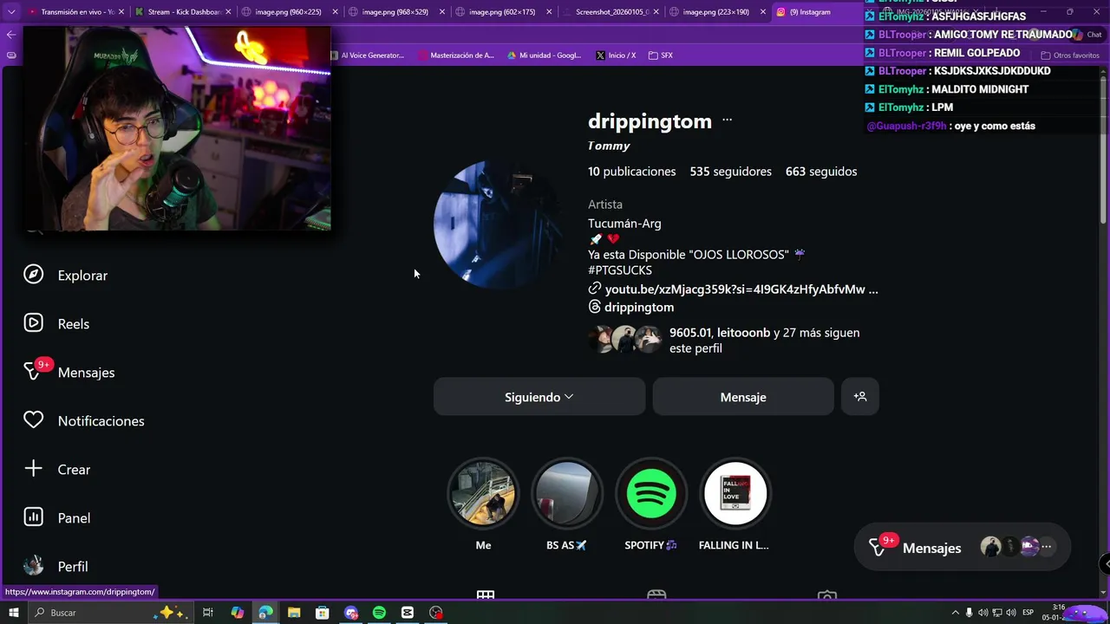The image size is (1110, 624).
Task: Close the 'Transmisión en vivo' tab
Action: point(121,12)
